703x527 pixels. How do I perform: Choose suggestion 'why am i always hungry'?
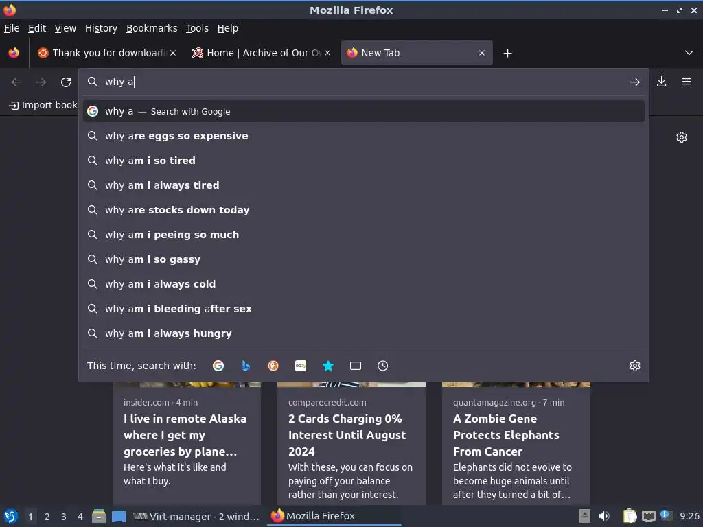click(x=364, y=333)
